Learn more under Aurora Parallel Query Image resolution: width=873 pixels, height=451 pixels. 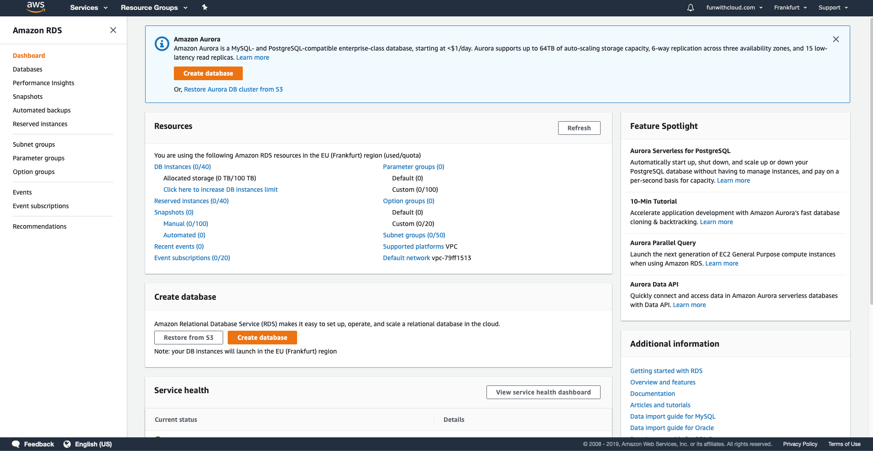pyautogui.click(x=721, y=263)
